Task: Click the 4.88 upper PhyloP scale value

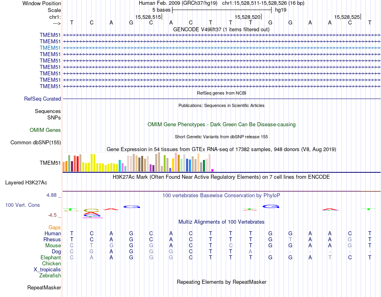Action: tap(51, 195)
